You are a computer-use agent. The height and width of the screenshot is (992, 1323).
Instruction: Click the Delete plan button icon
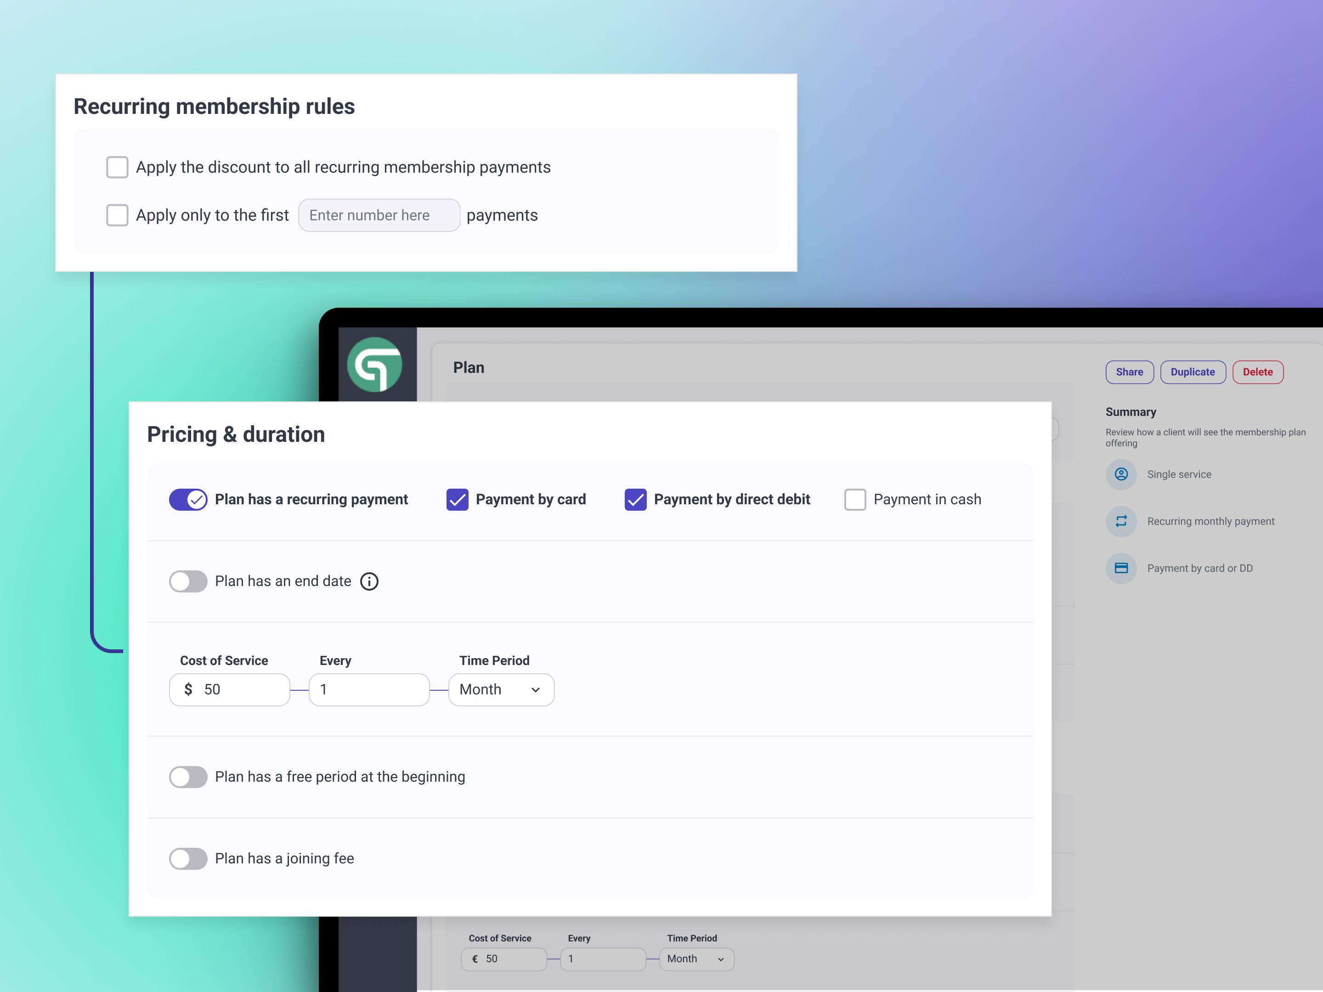coord(1257,372)
